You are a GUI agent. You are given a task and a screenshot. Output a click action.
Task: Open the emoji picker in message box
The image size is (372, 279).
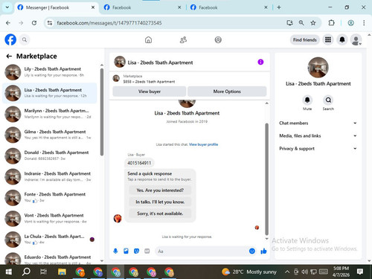pos(252,251)
